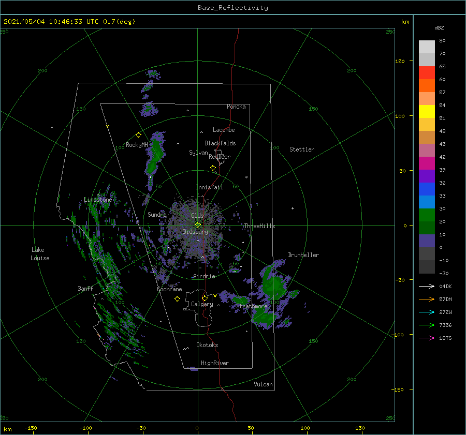Screen dimensions: 466x435
Task: Select the yellow diamond marker beside RockyMH
Action: (138, 135)
